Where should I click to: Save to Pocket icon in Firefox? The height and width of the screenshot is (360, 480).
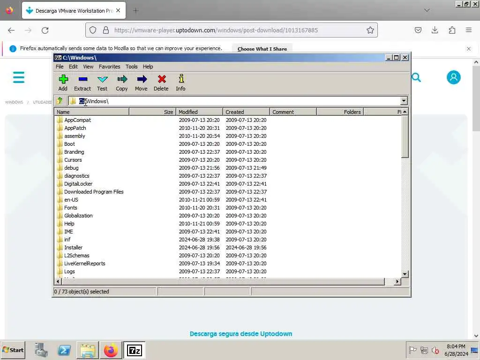pos(418,30)
